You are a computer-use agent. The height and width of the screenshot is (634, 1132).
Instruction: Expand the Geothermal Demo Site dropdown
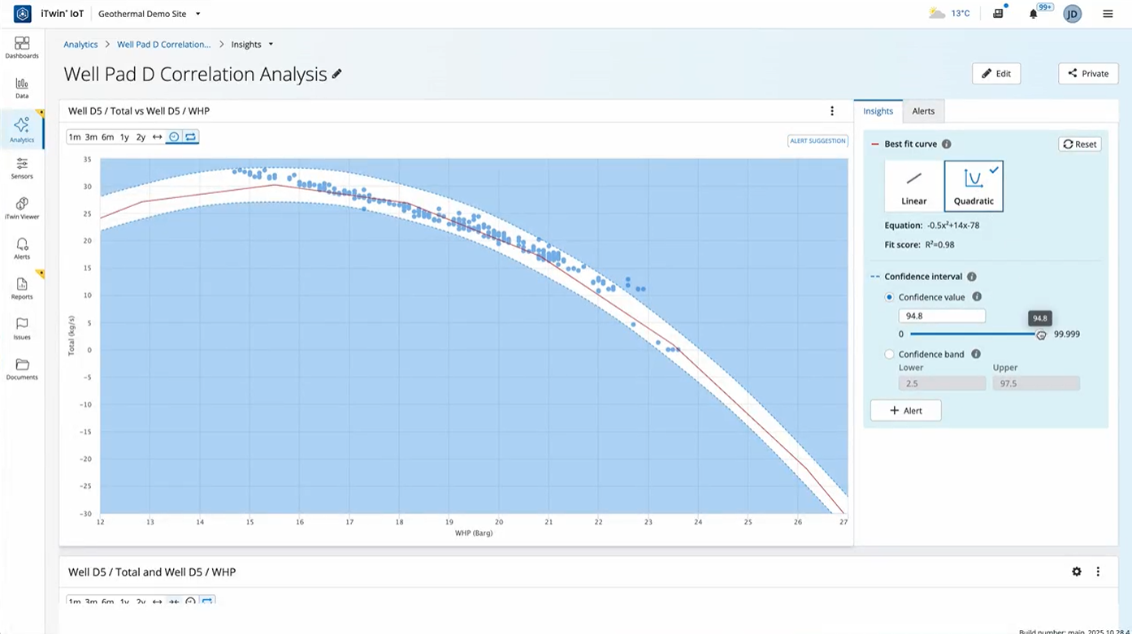click(x=197, y=14)
